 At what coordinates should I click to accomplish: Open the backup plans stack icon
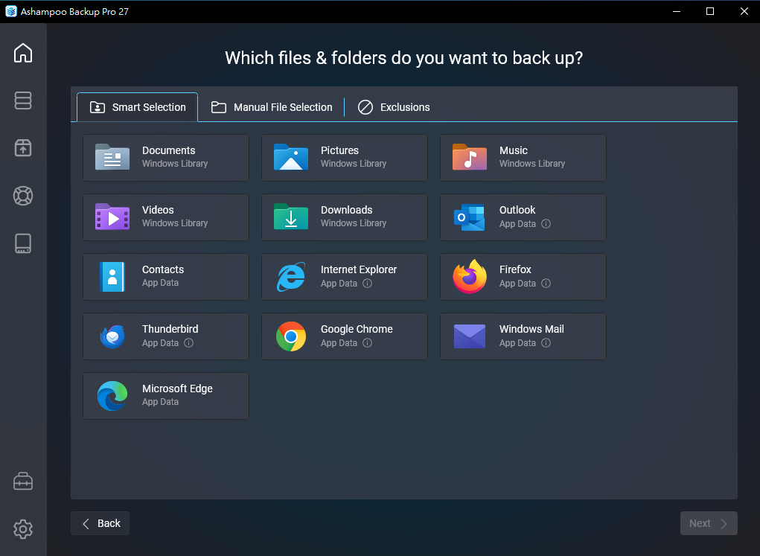(23, 100)
